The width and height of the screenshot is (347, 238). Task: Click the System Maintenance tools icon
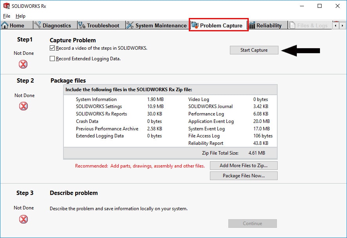tap(130, 25)
